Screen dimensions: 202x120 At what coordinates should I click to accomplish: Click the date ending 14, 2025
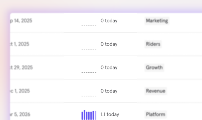coord(21,21)
